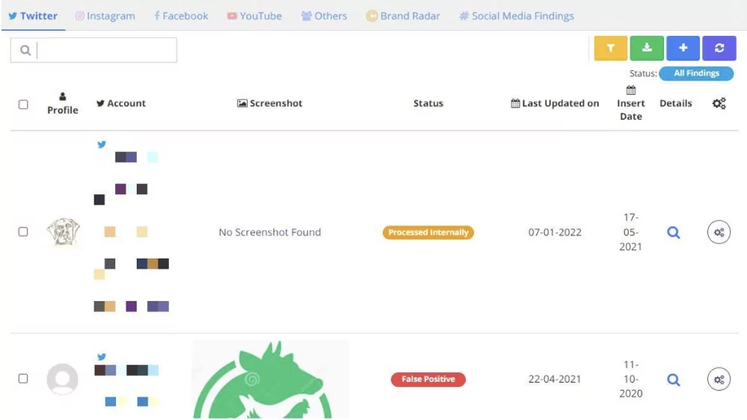The image size is (747, 420).
Task: Open the yellow filter button
Action: (610, 48)
